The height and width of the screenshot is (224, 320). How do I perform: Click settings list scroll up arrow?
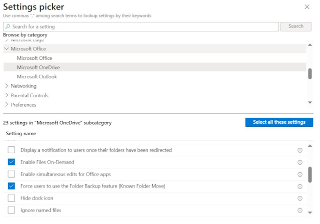pos(310,146)
